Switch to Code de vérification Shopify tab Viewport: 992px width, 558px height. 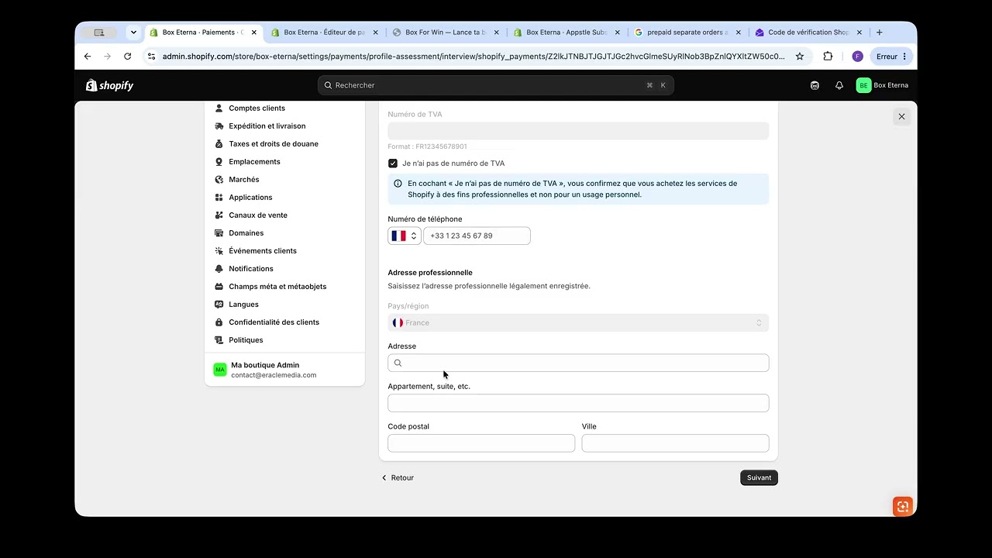point(808,33)
